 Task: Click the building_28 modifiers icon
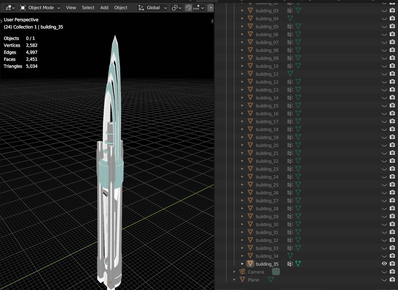(x=290, y=208)
